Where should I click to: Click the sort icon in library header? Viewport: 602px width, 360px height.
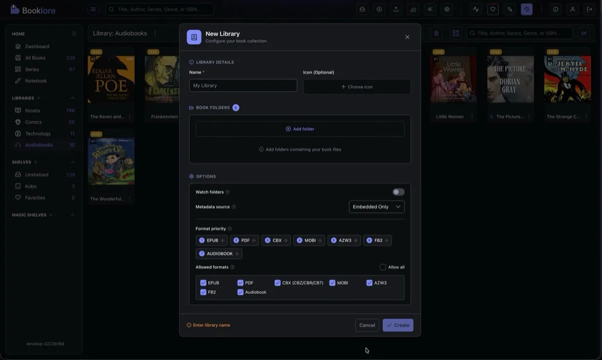point(436,33)
